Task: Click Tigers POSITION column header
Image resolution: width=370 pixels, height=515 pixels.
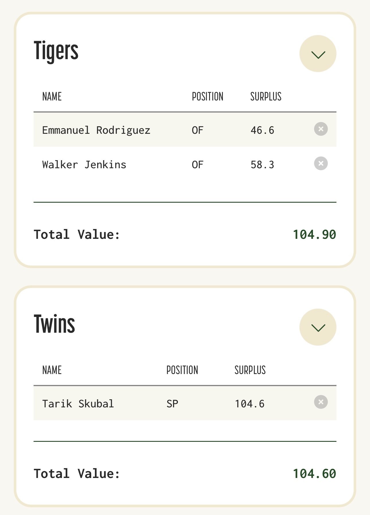Action: (207, 97)
